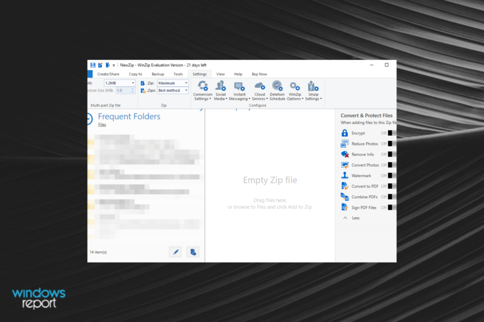Toggle the Convert to PDF switch
Screen dimensions: 484x322
coord(392,186)
